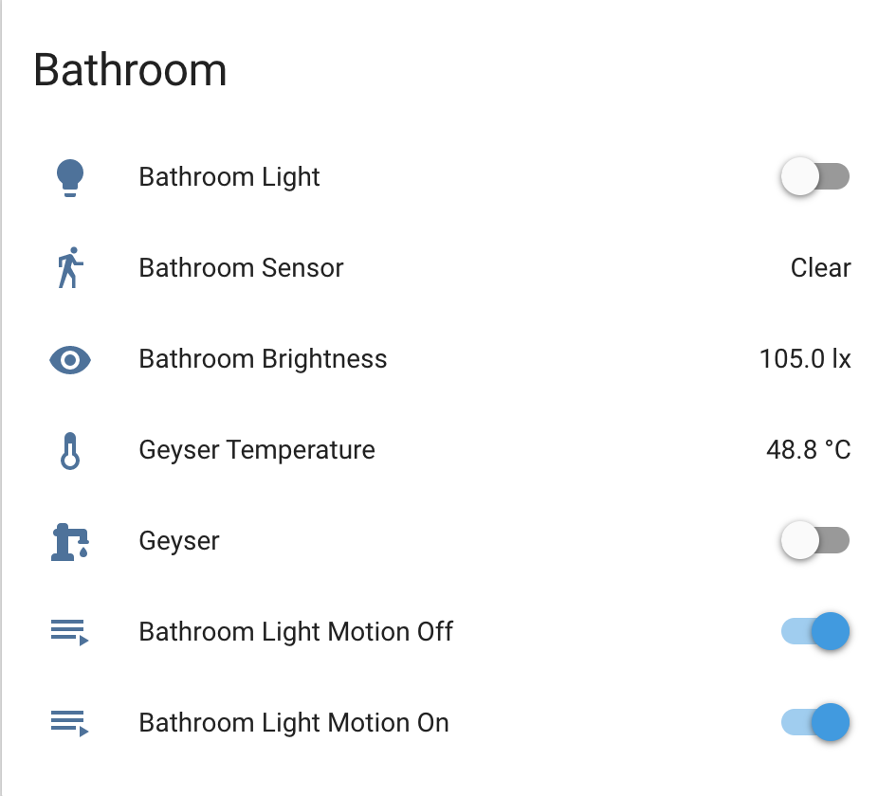
Task: Click the Bathroom Light Motion Off automation icon
Action: coord(69,631)
